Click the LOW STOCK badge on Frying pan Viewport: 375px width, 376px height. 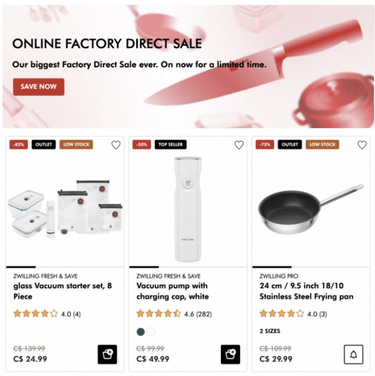322,144
